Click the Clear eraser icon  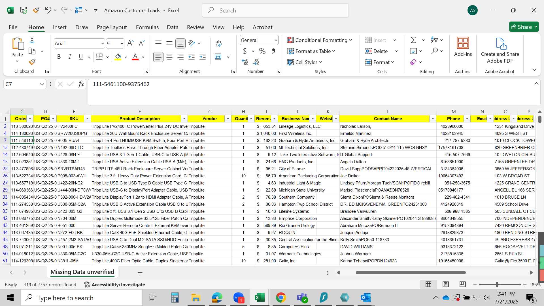point(413,62)
